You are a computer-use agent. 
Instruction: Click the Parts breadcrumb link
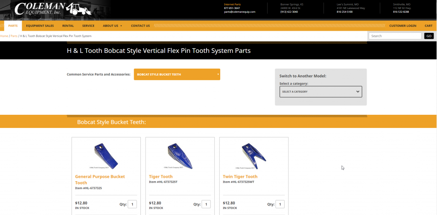[x=14, y=36]
